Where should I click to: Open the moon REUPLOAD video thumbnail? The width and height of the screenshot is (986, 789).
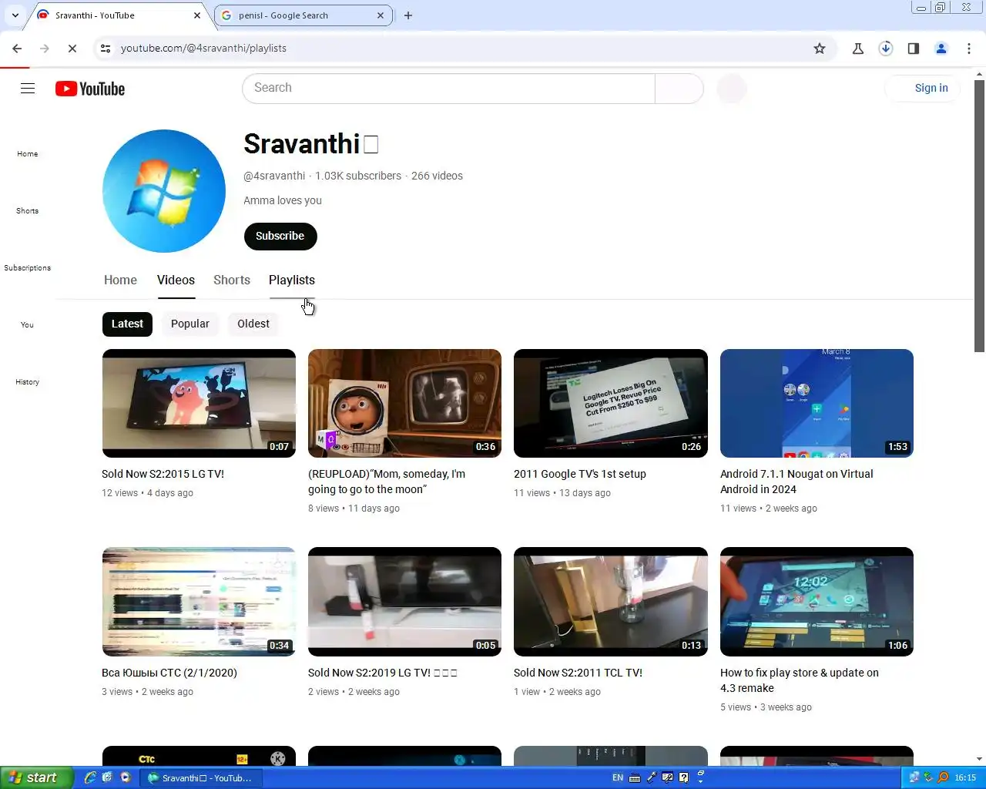(x=404, y=403)
